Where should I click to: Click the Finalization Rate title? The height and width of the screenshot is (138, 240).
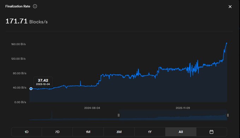pos(18,6)
